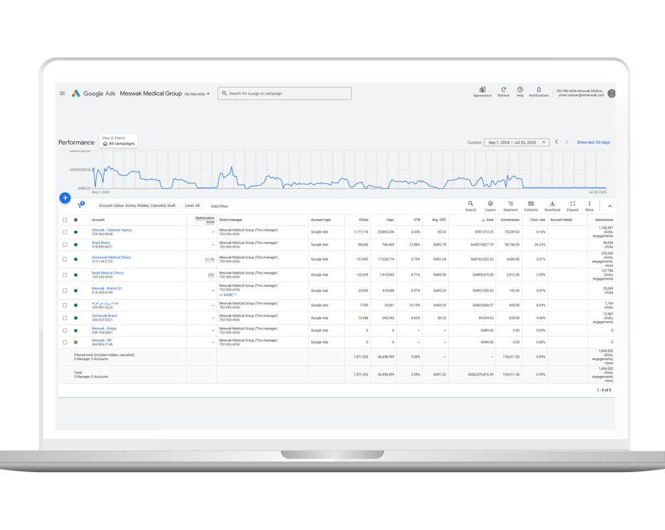Open 61.4% optimization score link
The image size is (665, 530).
pyautogui.click(x=210, y=259)
